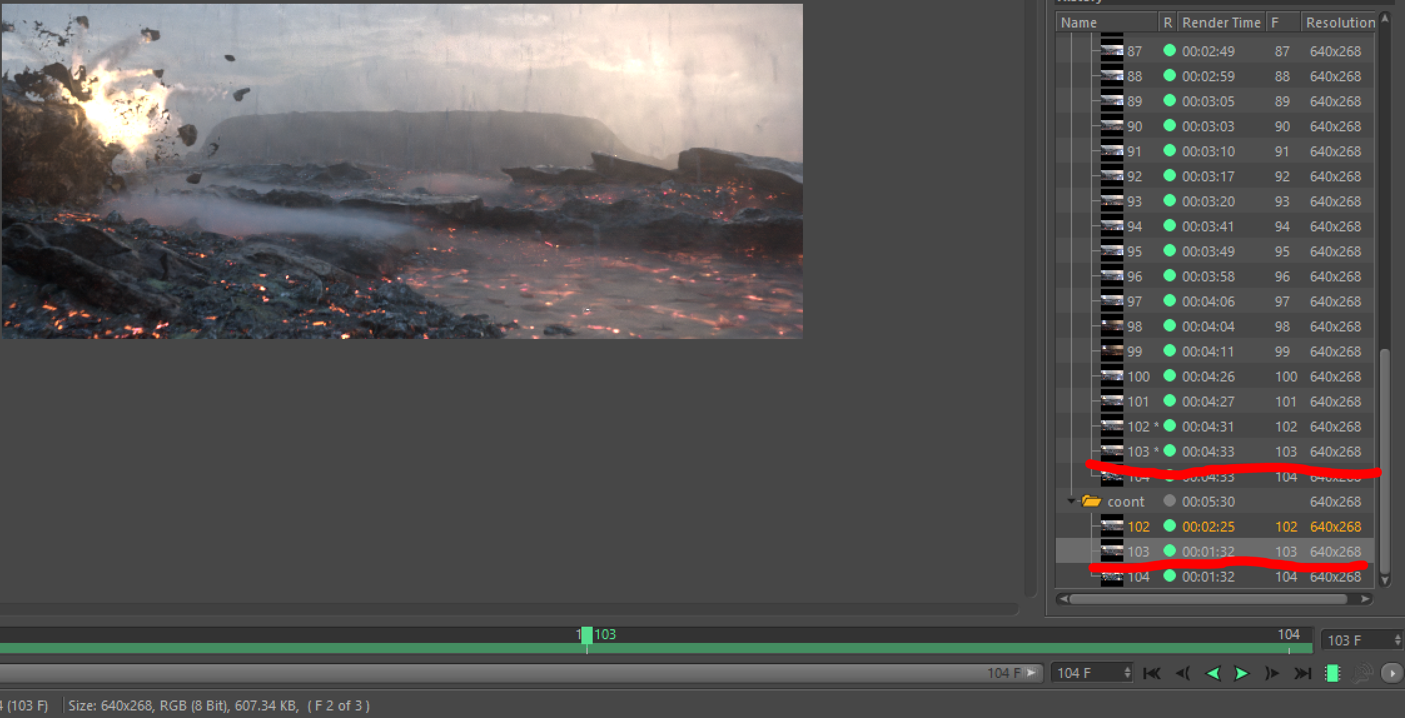Play the animation forward
This screenshot has height=718, width=1405.
coord(1242,674)
